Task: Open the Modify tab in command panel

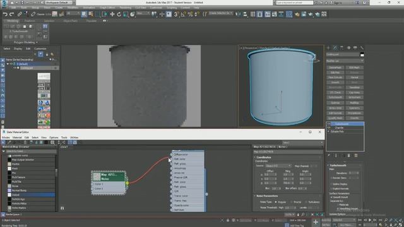Action: tap(335, 48)
